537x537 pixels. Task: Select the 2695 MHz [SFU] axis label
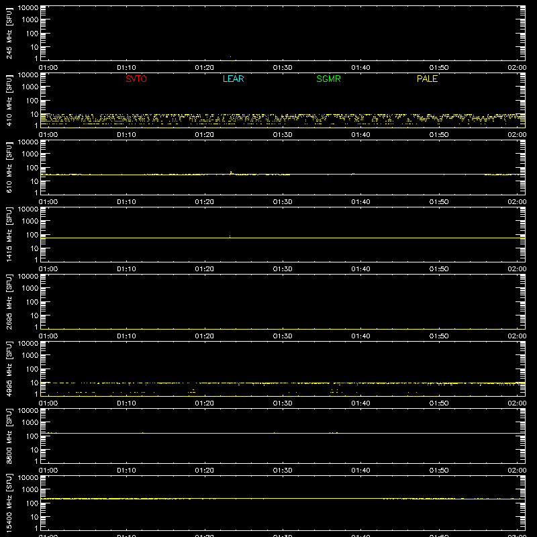coord(9,301)
